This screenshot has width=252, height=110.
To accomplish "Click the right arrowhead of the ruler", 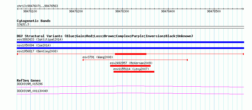I will 243,9.
